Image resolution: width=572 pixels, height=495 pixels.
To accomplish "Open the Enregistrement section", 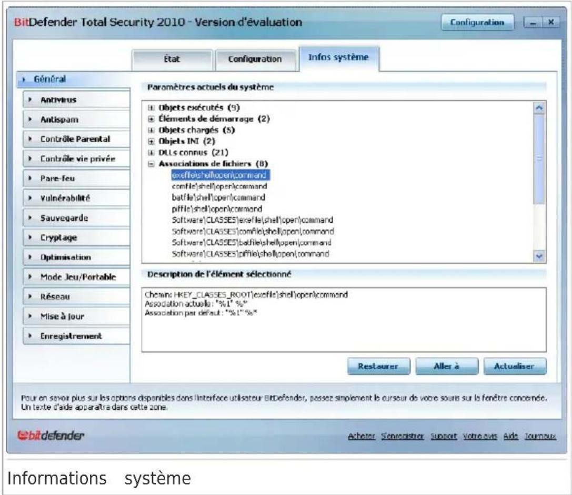I will click(x=76, y=336).
